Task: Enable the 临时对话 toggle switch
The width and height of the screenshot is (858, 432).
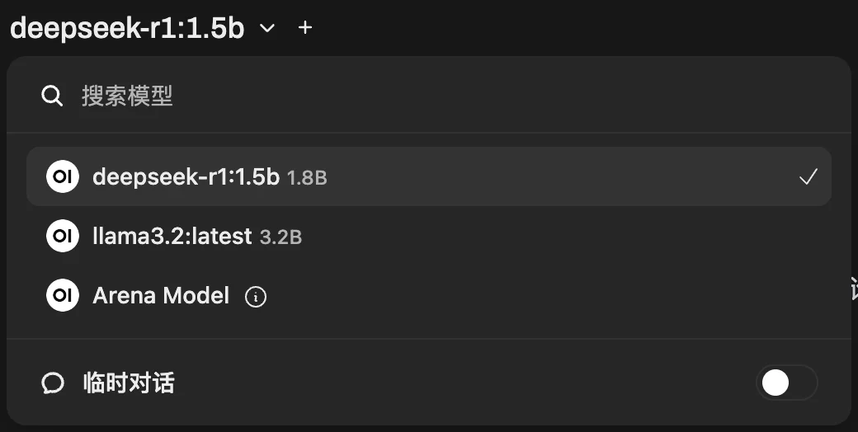Action: tap(787, 383)
